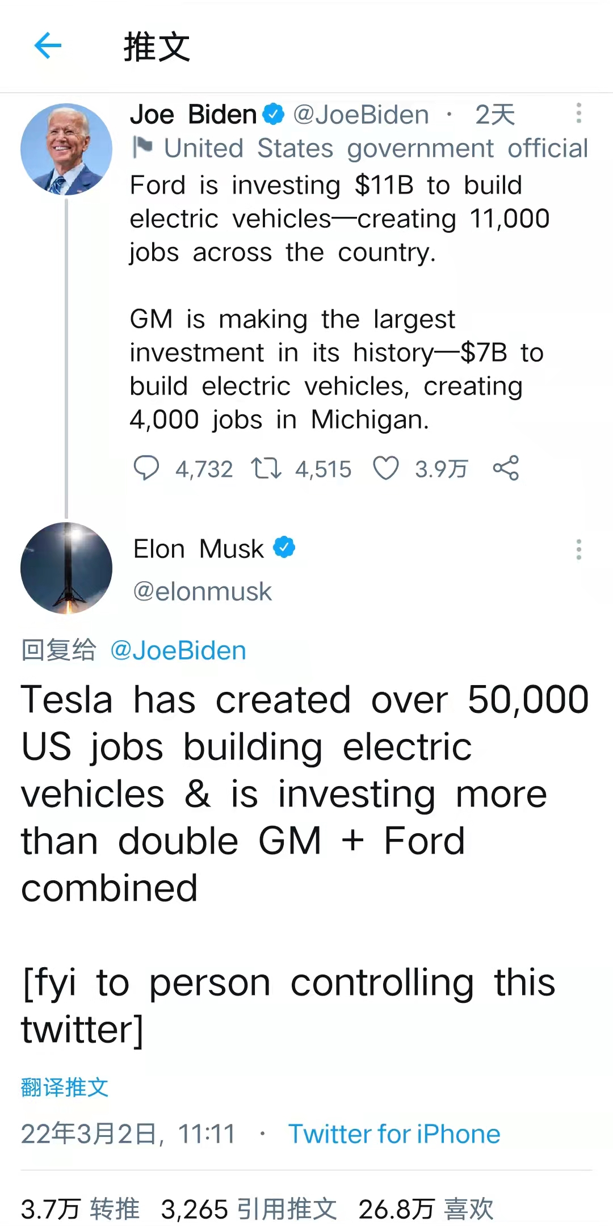Open more options on Biden's tweet
Viewport: 613px width, 1226px height.
coord(578,113)
